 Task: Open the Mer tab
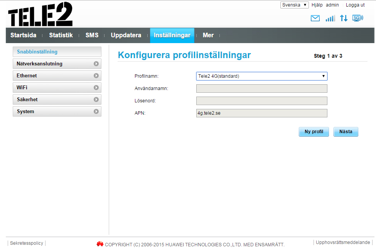click(x=208, y=35)
